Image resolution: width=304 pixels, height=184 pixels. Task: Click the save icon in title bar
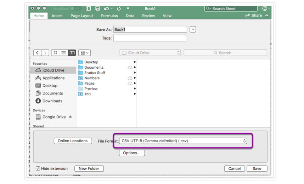[x=97, y=8]
